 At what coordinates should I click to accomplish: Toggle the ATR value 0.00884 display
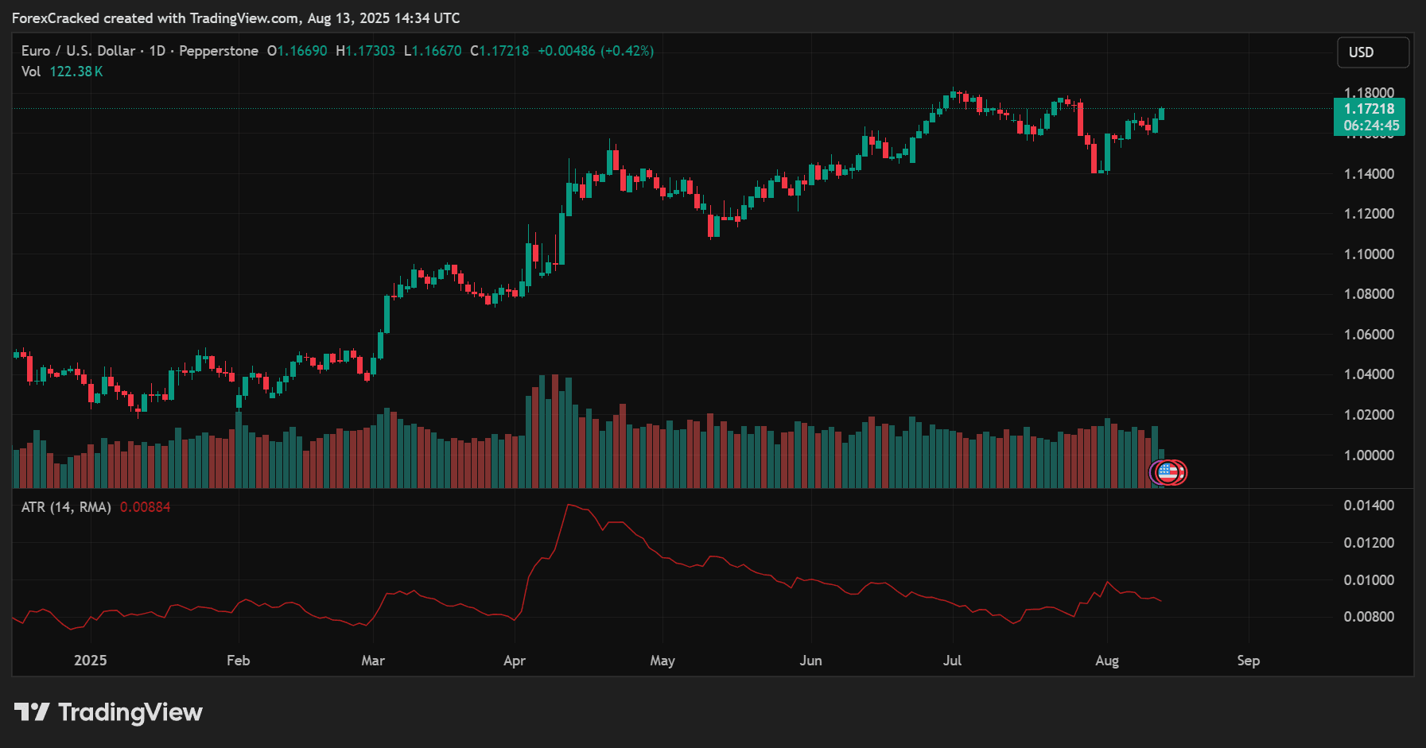pyautogui.click(x=146, y=506)
